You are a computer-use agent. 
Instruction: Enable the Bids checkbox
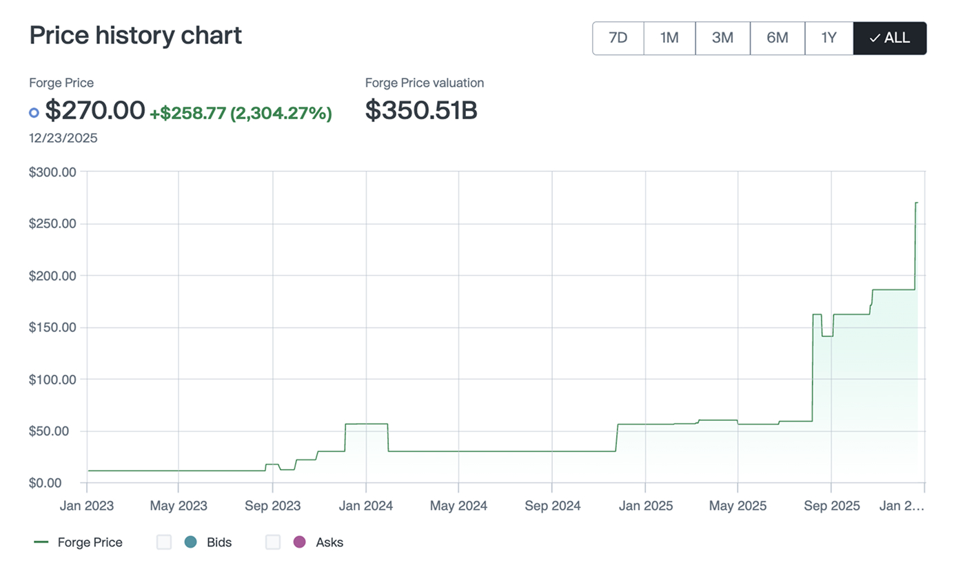(163, 542)
